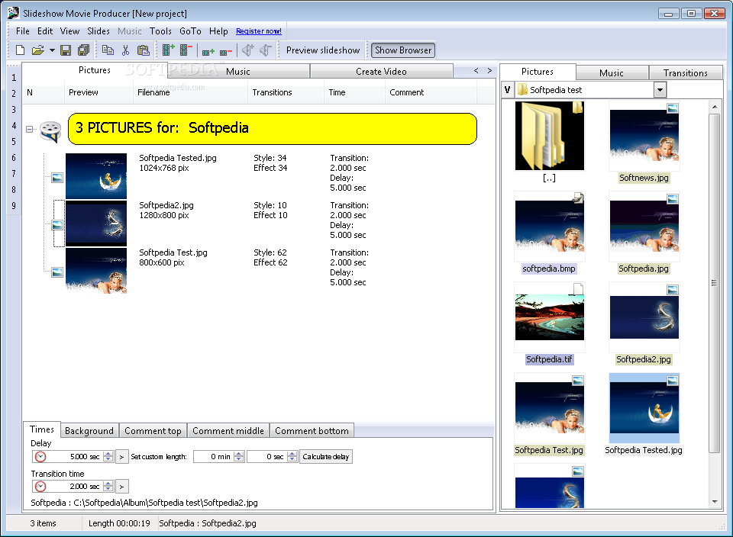This screenshot has height=537, width=733.
Task: Cut selection with the scissors icon
Action: click(125, 50)
